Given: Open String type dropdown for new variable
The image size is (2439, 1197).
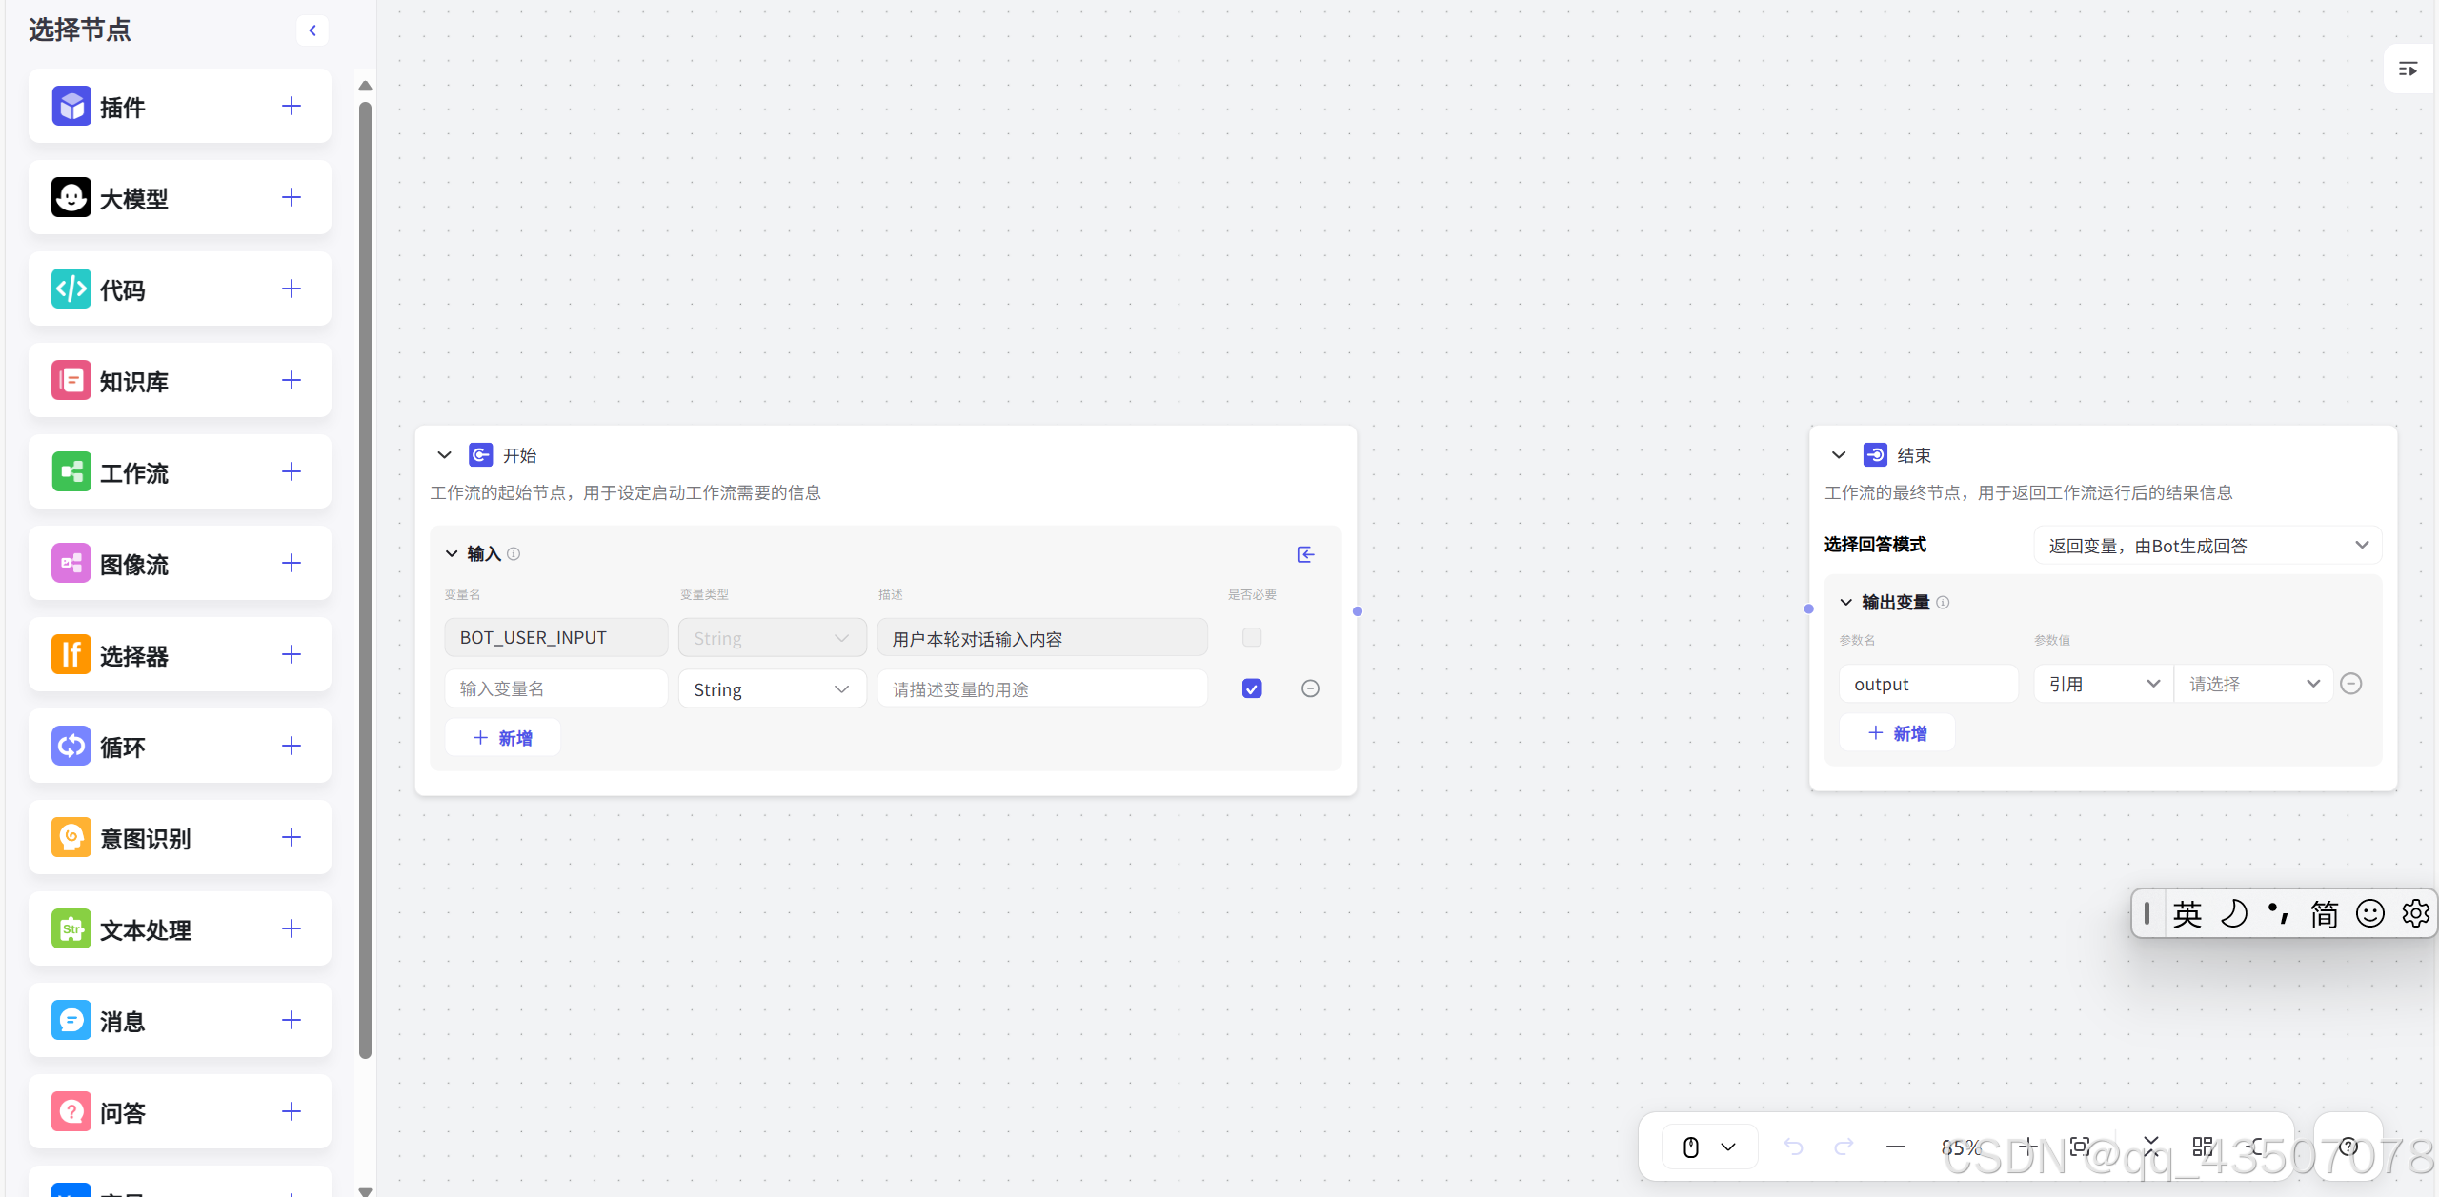Looking at the screenshot, I should 772,689.
